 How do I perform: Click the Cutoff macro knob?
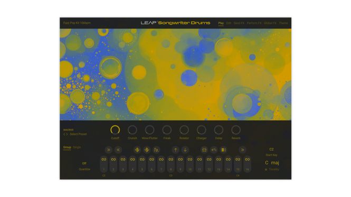click(115, 130)
